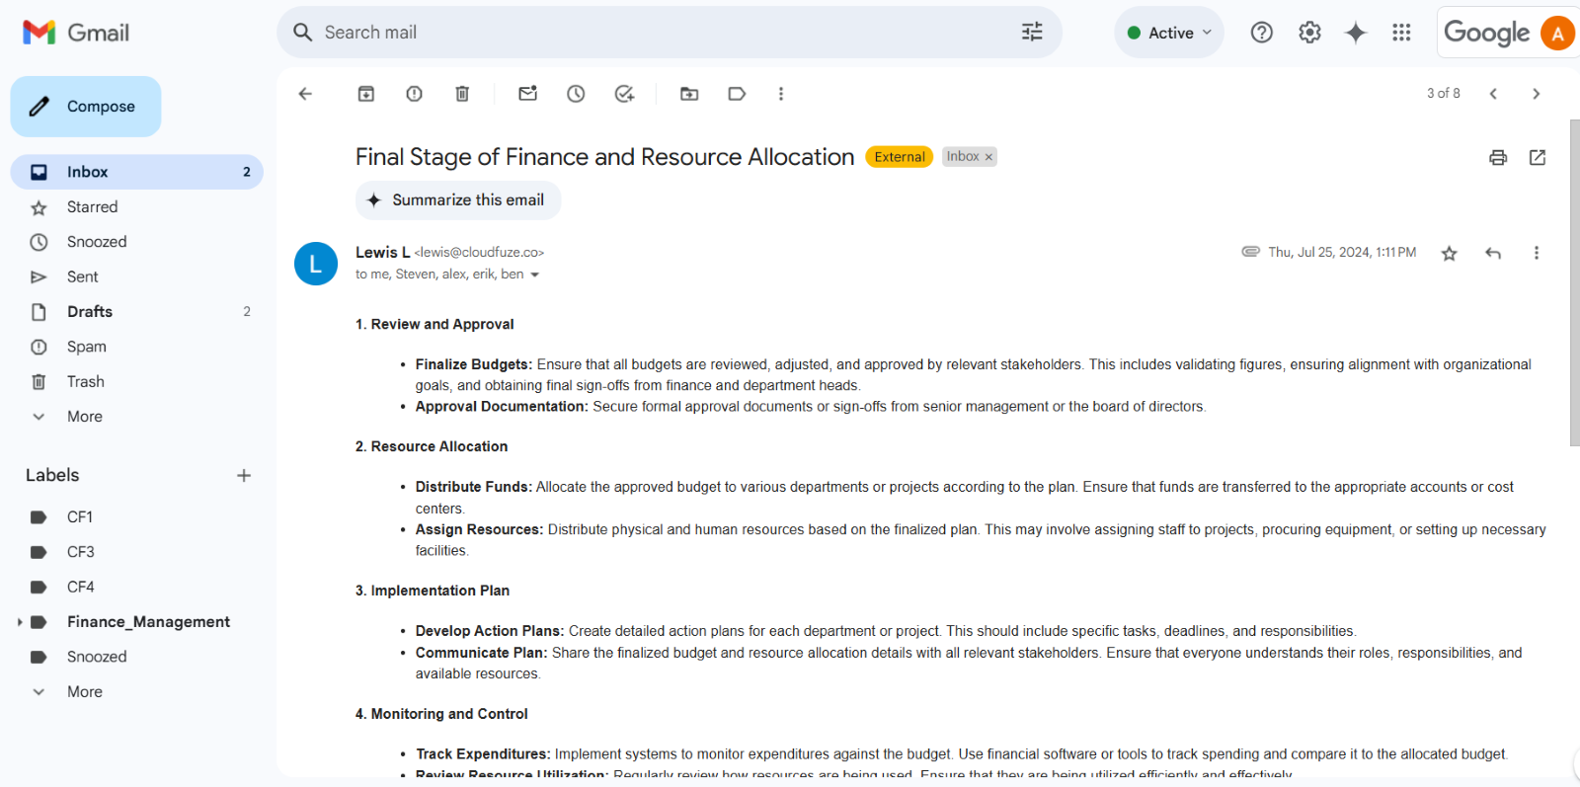Expand the Finance_Management label tree
The image size is (1580, 787).
[x=20, y=622]
